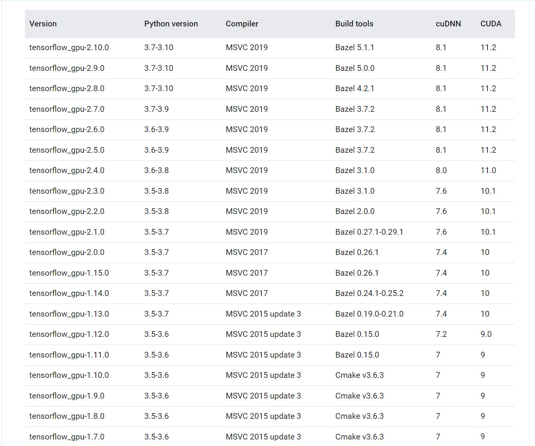Click Python "3.5-3.6" in tensorflow_gpu-1.11.0 row
This screenshot has height=446, width=535.
pos(156,355)
